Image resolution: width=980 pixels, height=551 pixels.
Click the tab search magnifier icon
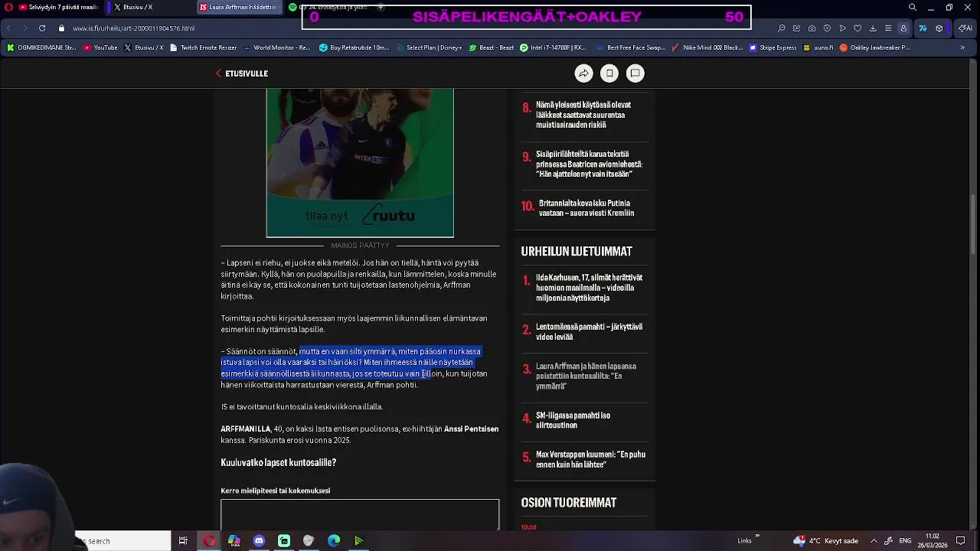913,7
